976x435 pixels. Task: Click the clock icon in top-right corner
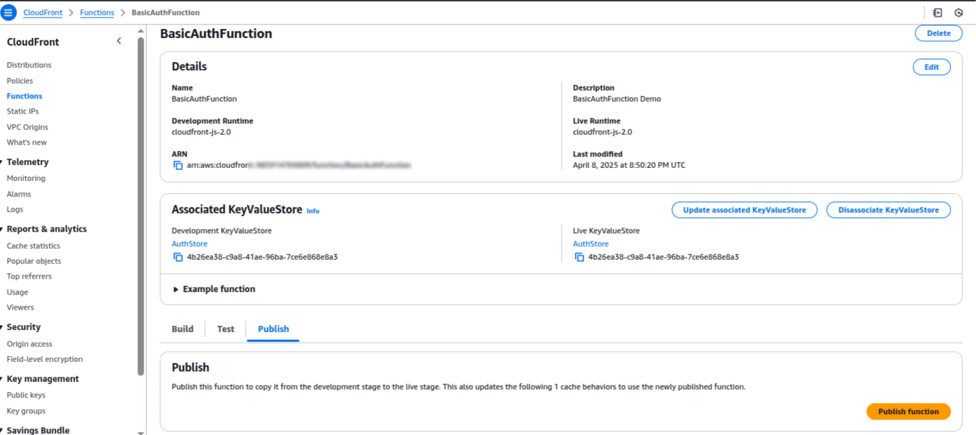point(958,13)
